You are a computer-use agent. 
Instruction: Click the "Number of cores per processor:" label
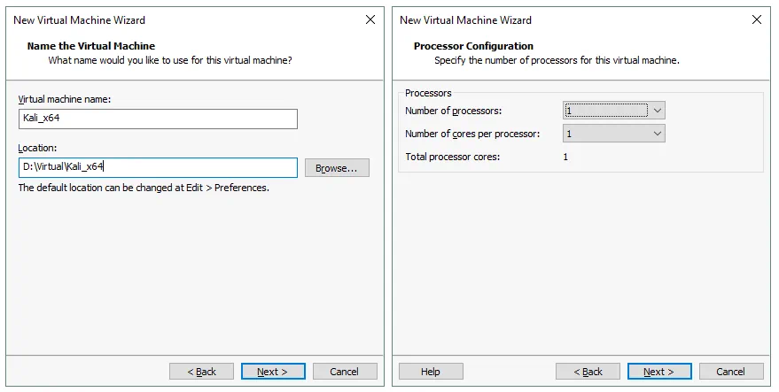click(x=471, y=134)
